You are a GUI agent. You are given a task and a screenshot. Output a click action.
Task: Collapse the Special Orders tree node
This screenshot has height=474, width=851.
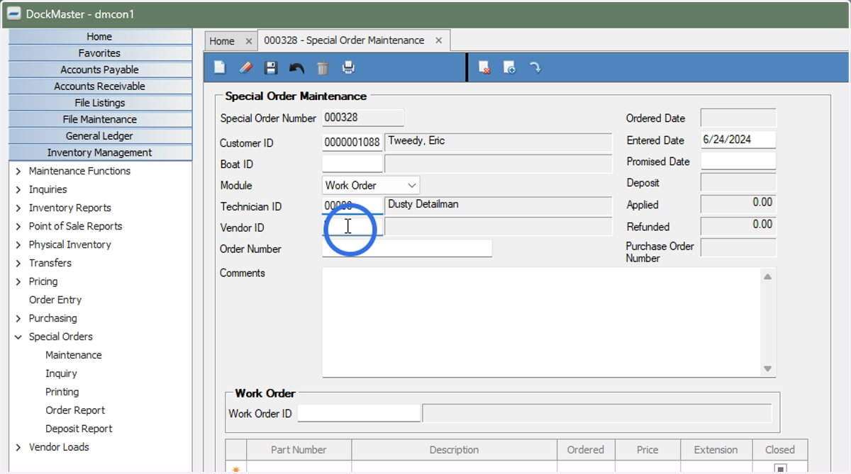tap(18, 337)
